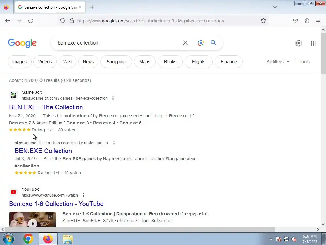This screenshot has width=326, height=245.
Task: Open the network tray icon
Action: [x=286, y=239]
